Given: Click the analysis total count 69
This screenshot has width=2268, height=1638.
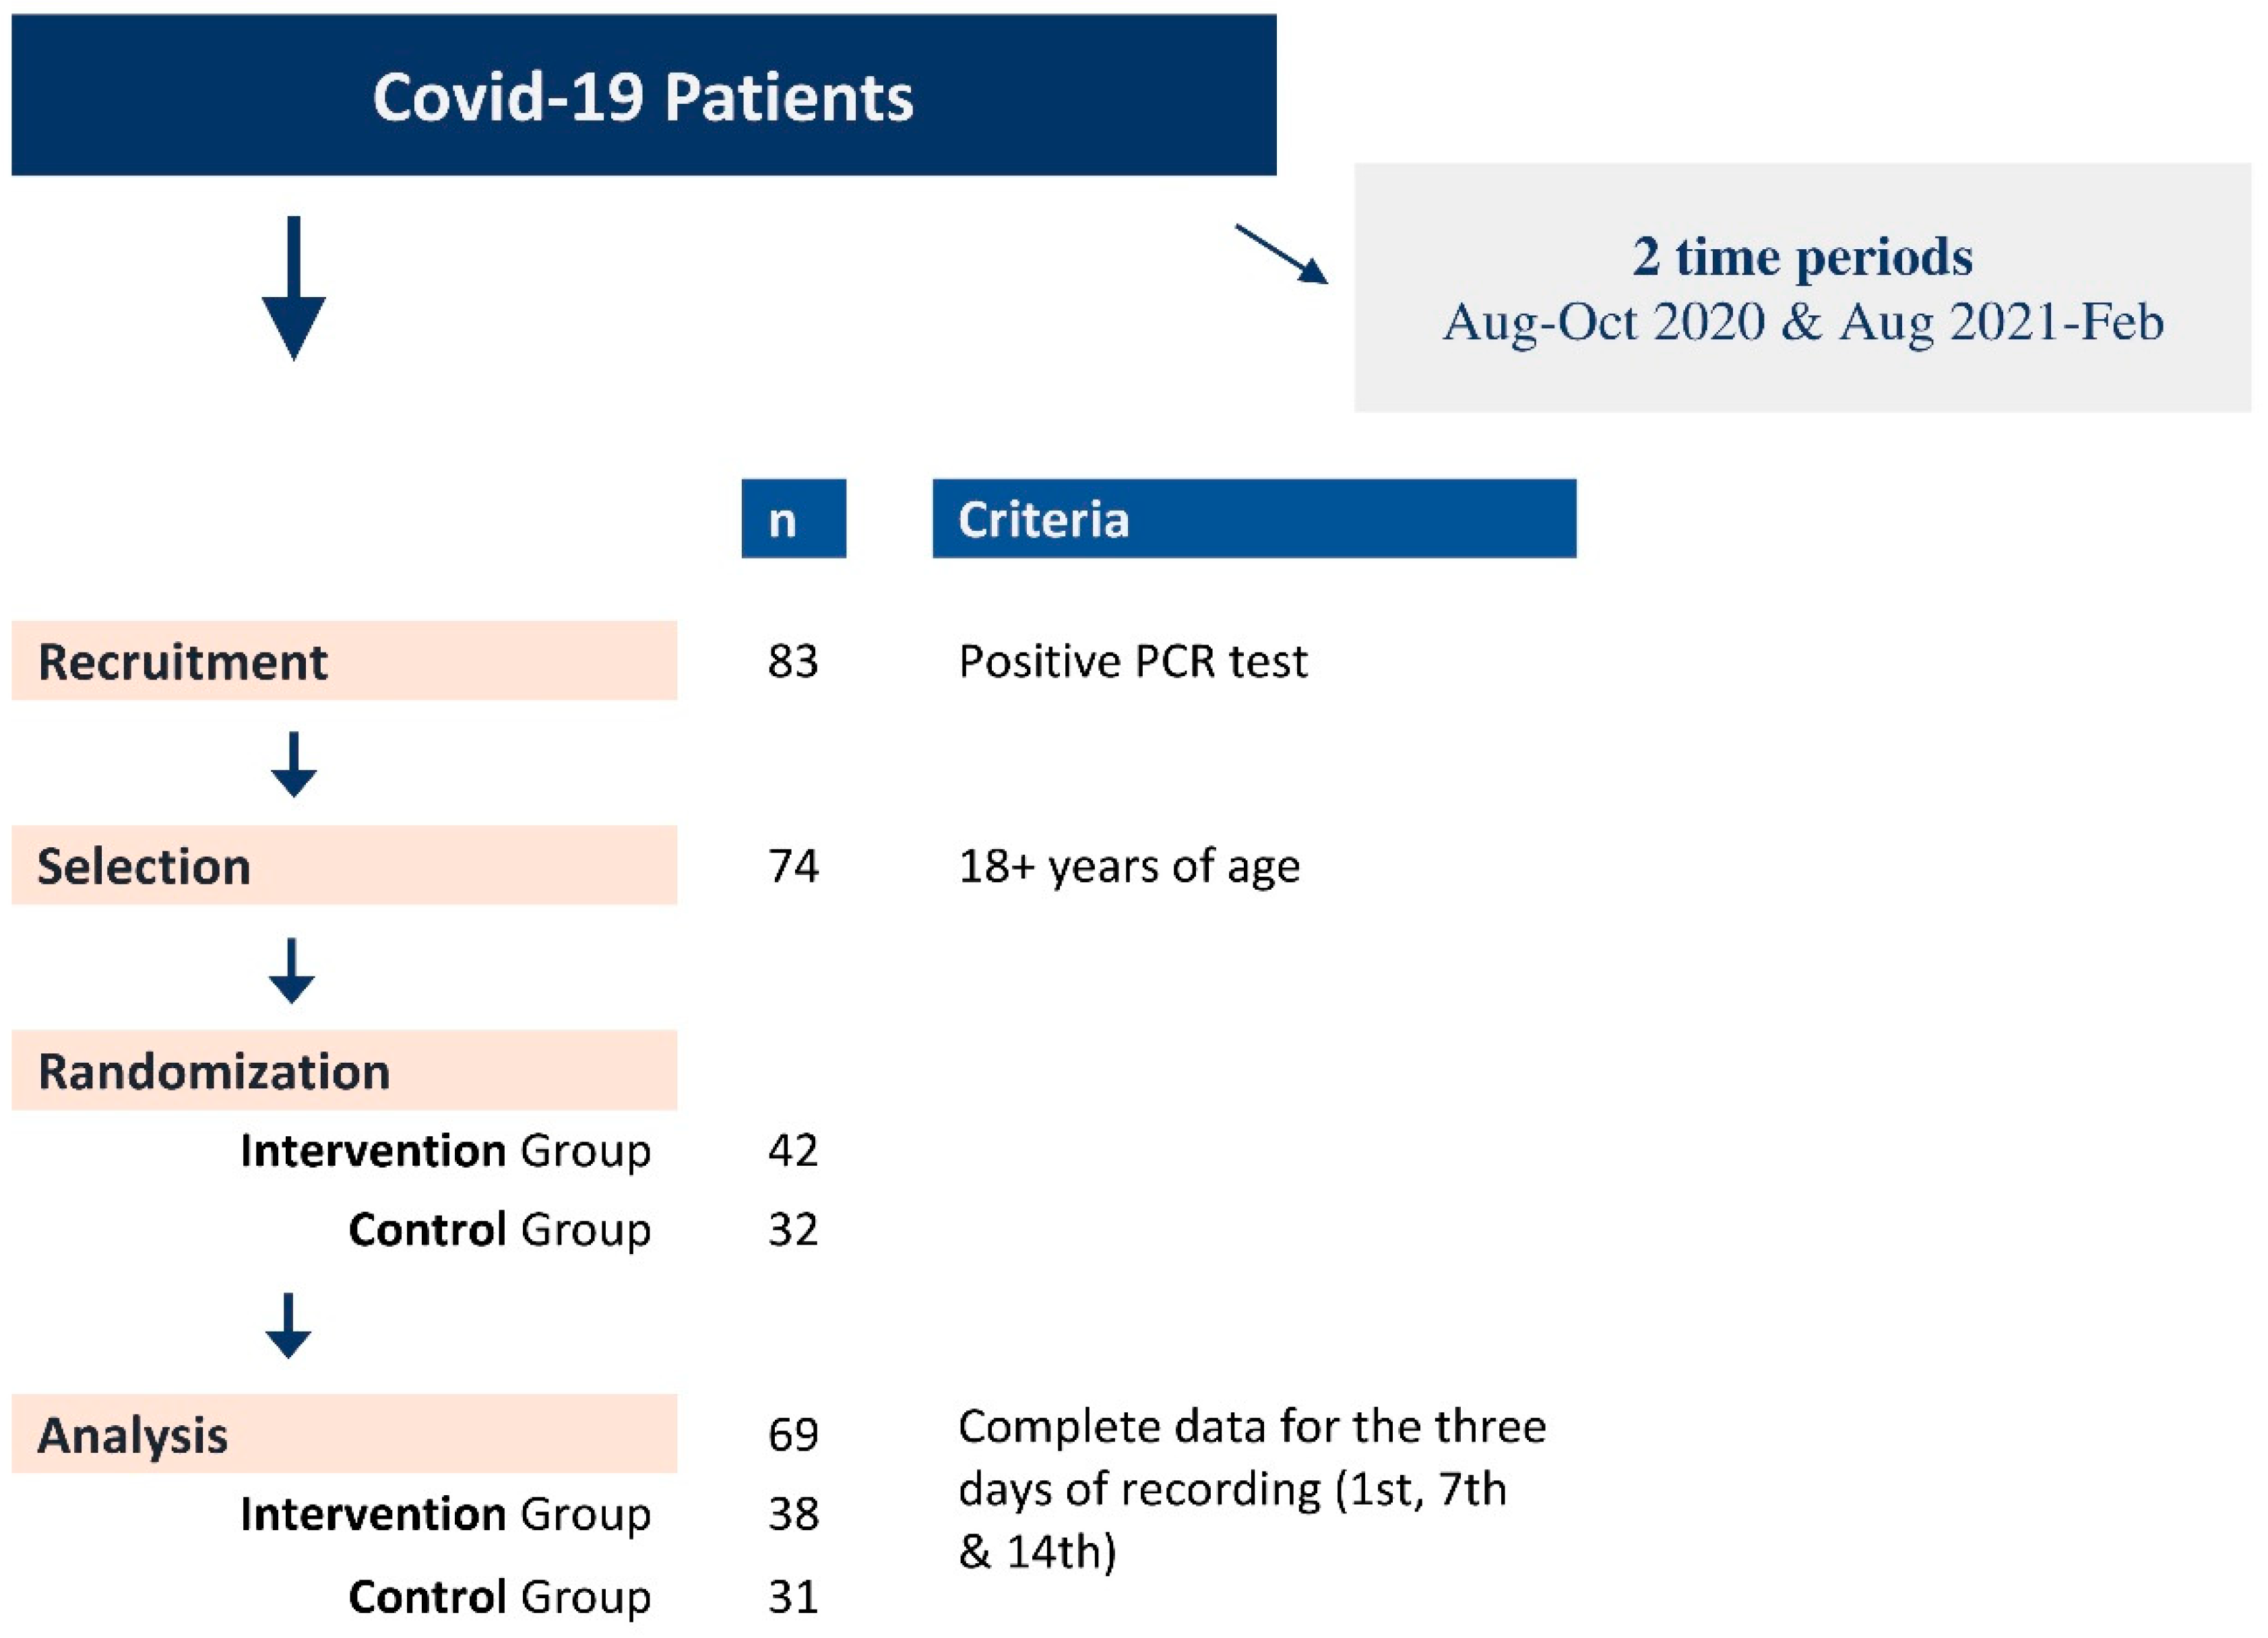Looking at the screenshot, I should point(793,1434).
